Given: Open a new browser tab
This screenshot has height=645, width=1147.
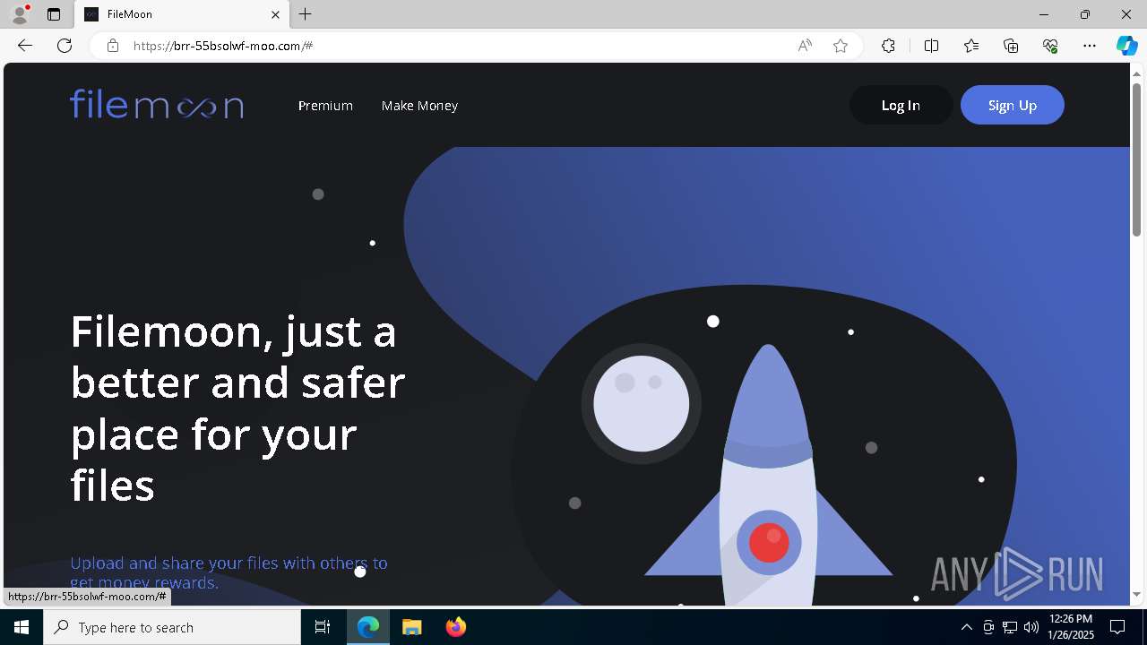Looking at the screenshot, I should click(306, 14).
